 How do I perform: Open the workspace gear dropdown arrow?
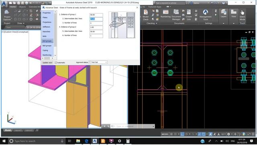tap(232, 134)
